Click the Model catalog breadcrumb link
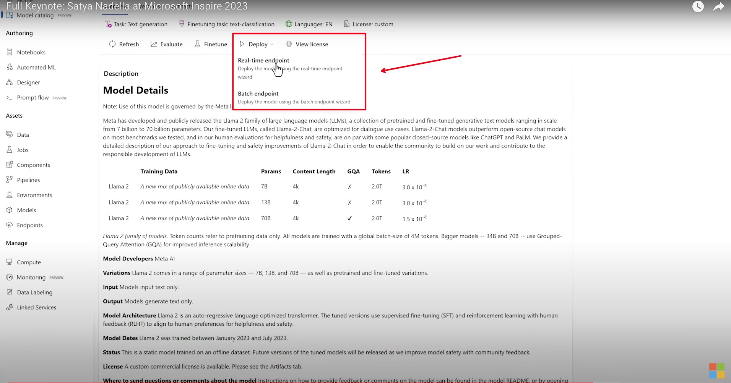Image resolution: width=731 pixels, height=383 pixels. click(35, 15)
